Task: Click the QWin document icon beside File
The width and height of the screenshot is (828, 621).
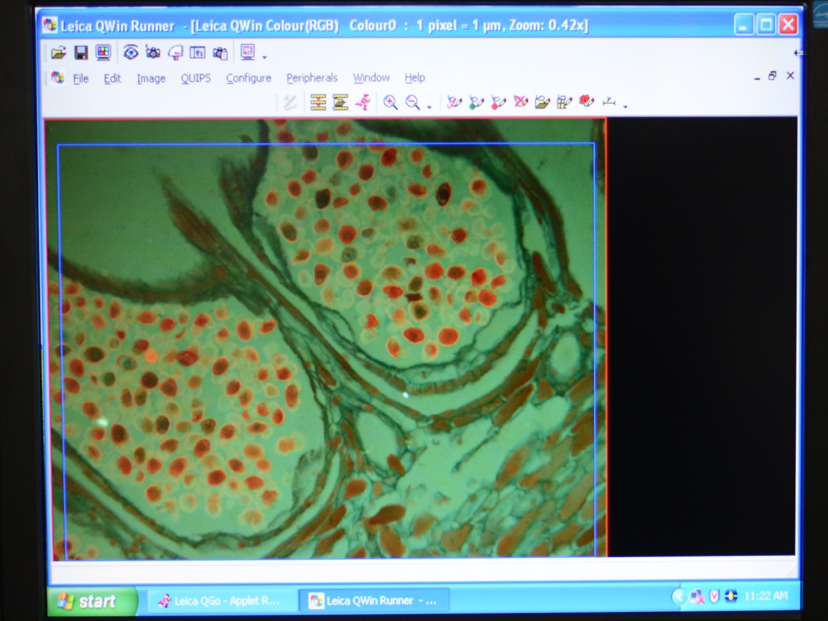Action: coord(58,78)
